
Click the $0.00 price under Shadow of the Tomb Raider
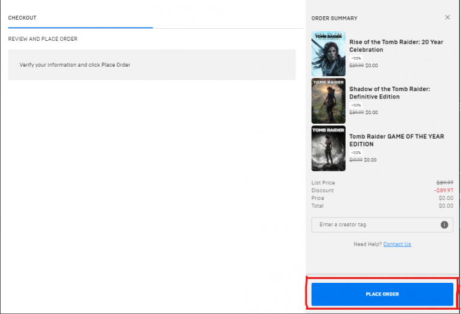(x=372, y=112)
